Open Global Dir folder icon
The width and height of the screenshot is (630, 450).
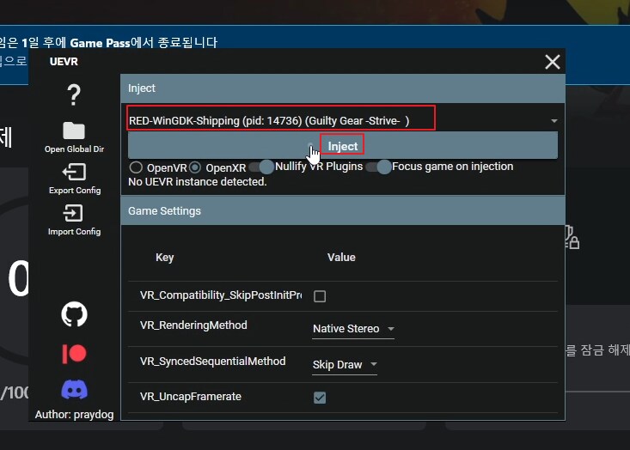pyautogui.click(x=74, y=131)
